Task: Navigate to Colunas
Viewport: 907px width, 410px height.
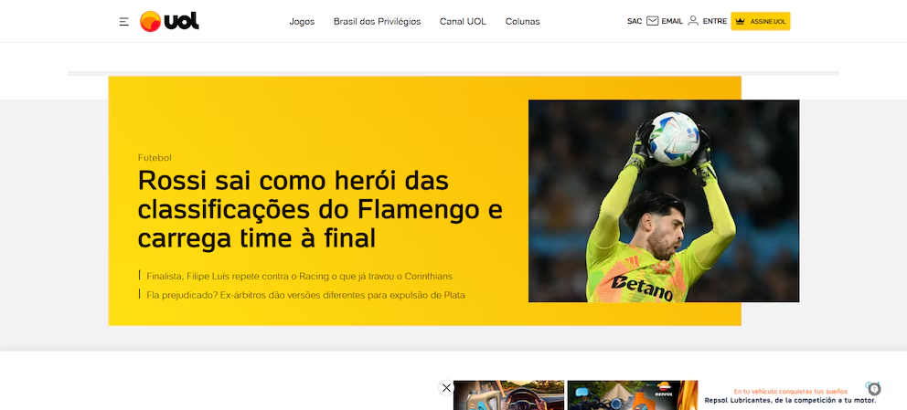Action: click(x=522, y=21)
